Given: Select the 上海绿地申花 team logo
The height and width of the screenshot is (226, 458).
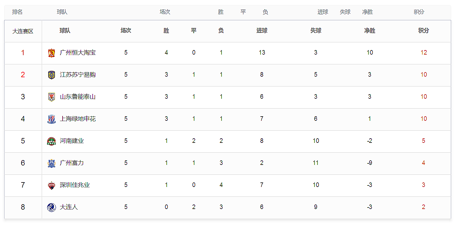Looking at the screenshot, I should coord(52,119).
